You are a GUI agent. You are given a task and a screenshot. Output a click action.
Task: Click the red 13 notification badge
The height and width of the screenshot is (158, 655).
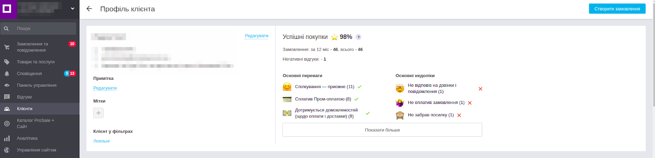pyautogui.click(x=72, y=74)
